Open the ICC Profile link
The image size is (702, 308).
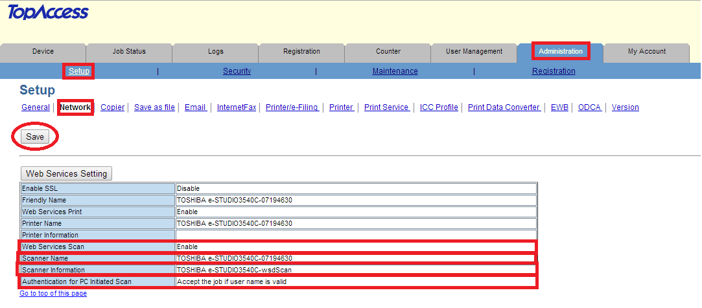438,107
